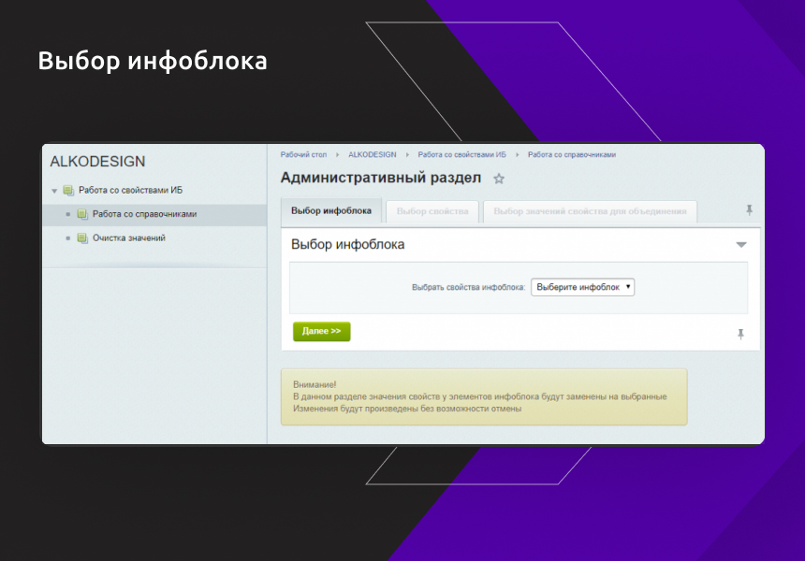
Task: Collapse the Работа со свойствами ИБ tree branch
Action: [53, 190]
